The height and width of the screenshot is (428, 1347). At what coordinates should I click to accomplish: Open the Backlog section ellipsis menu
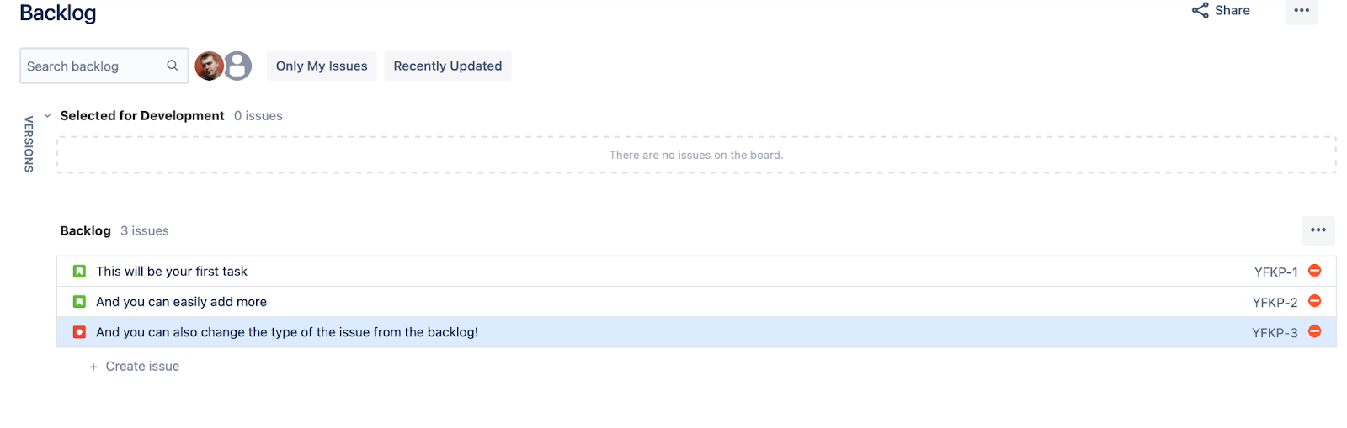click(1318, 230)
